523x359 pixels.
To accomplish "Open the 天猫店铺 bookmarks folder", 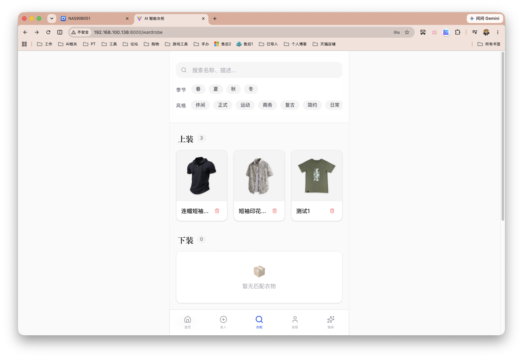I will pyautogui.click(x=324, y=44).
